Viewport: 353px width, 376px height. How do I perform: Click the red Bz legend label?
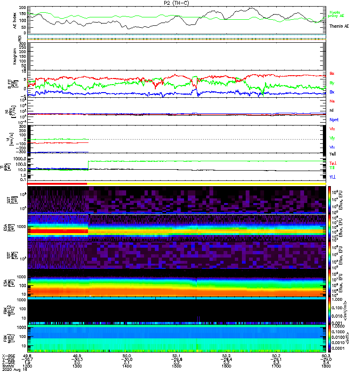coord(332,73)
